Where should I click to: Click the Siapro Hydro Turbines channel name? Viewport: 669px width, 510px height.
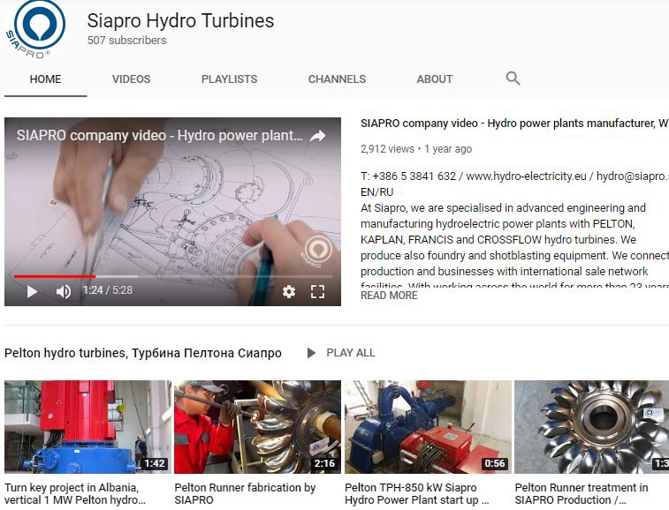point(180,21)
